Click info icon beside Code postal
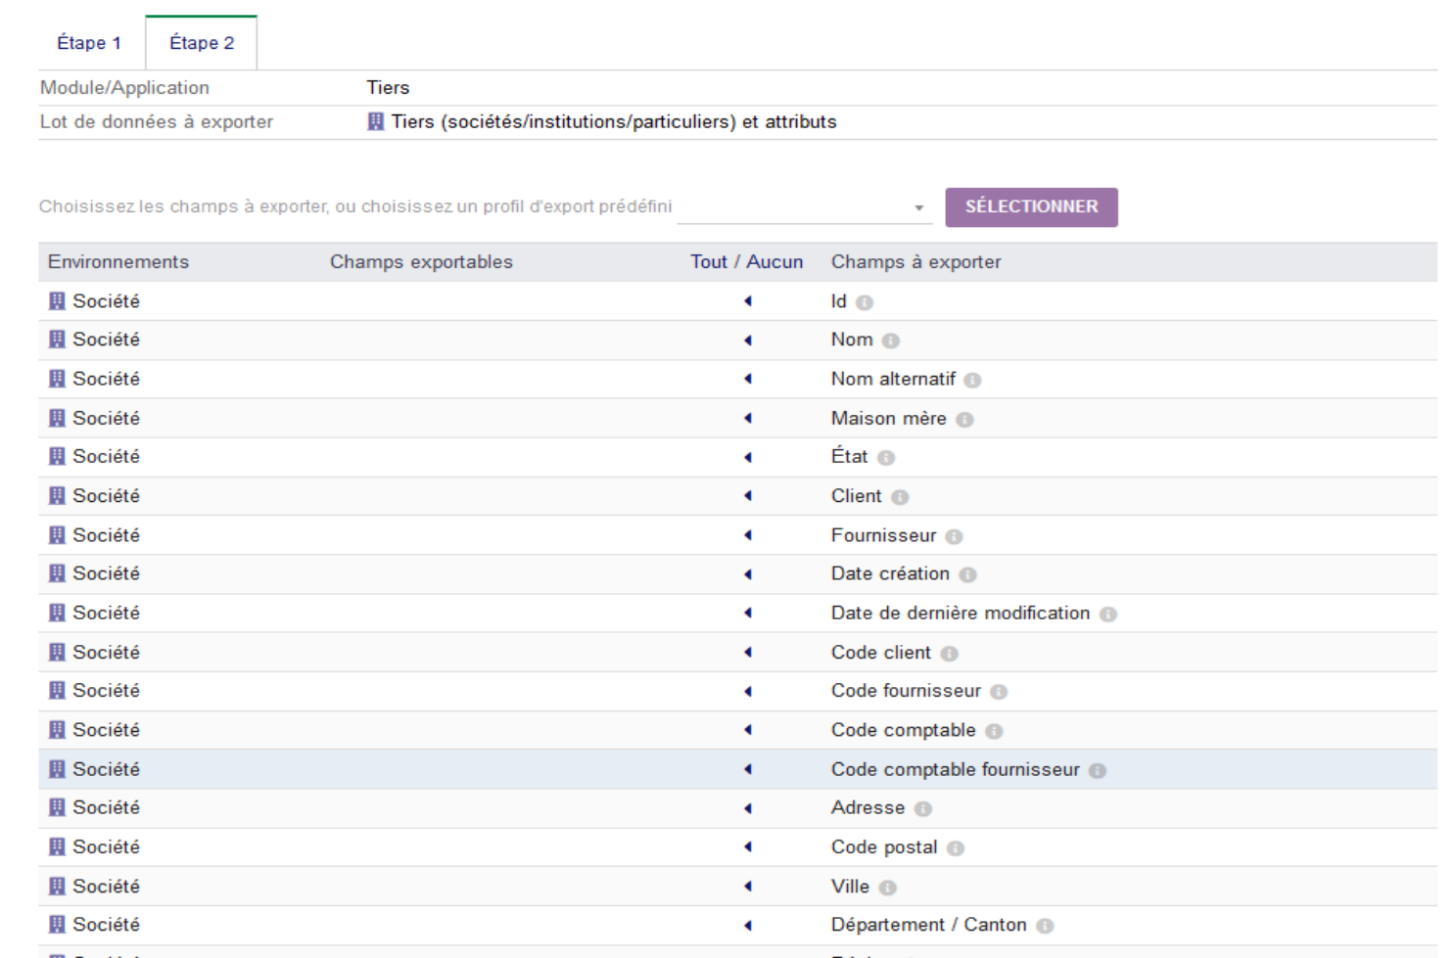1456x958 pixels. (x=956, y=848)
